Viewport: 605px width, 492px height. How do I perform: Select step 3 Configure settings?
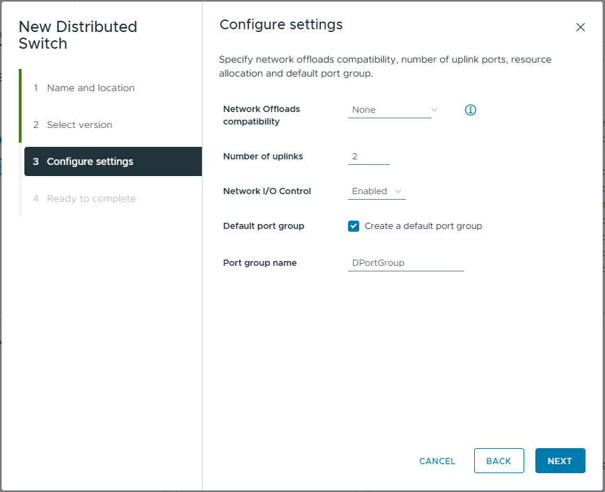click(90, 161)
